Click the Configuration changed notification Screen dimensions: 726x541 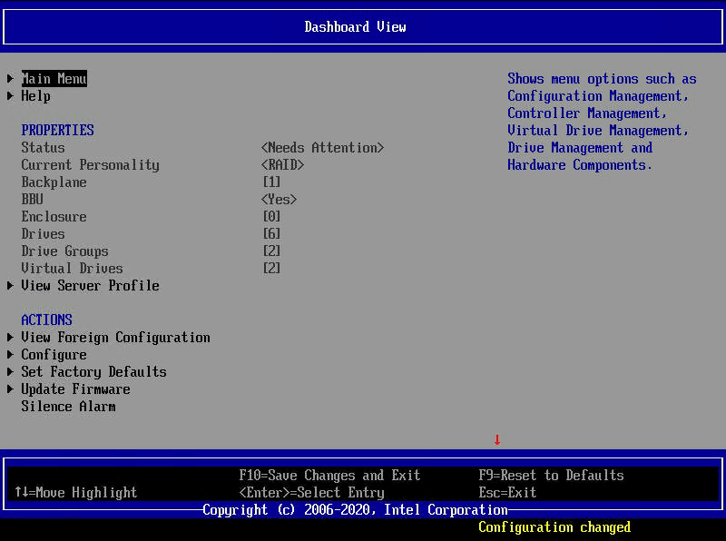[x=554, y=526]
